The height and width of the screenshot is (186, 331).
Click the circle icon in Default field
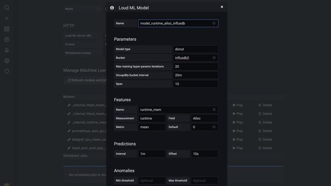214,127
